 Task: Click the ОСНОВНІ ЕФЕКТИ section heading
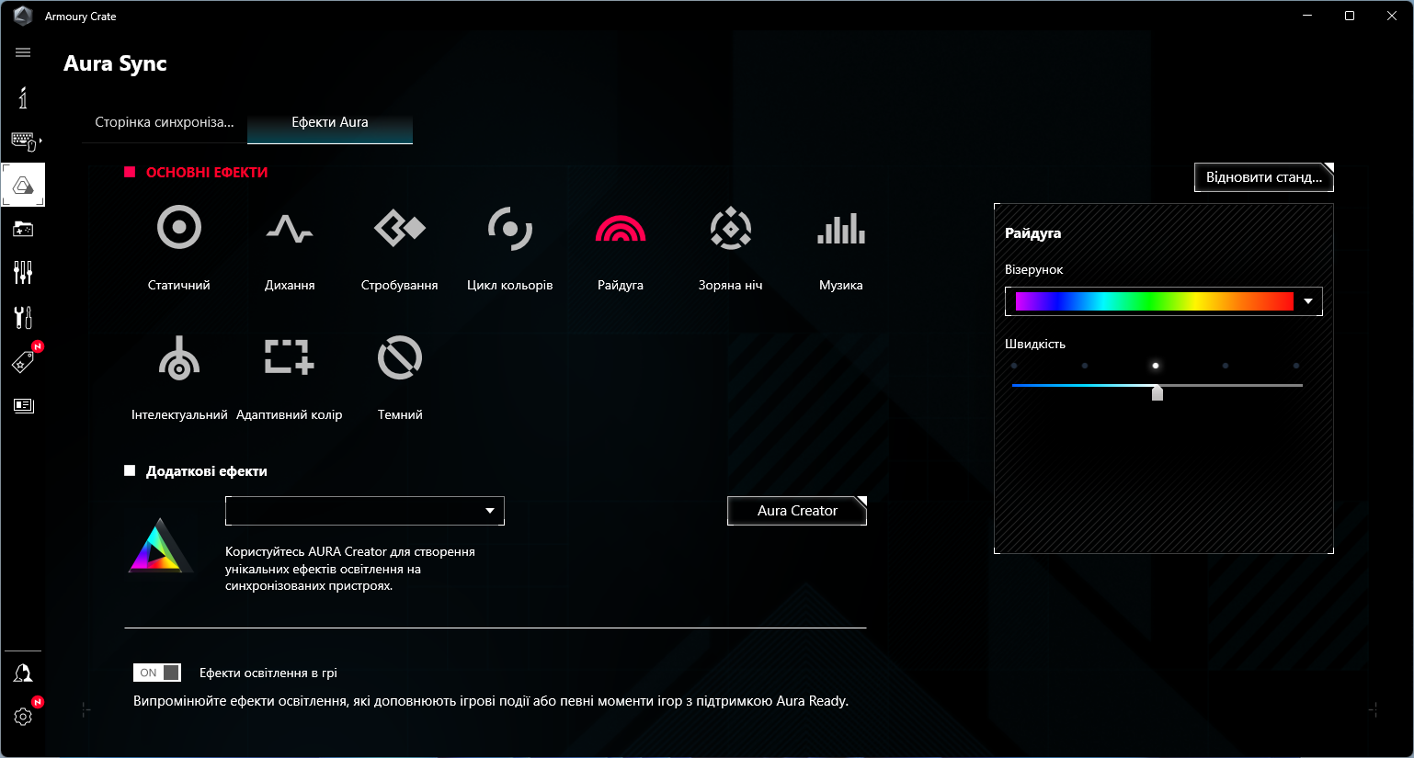[x=207, y=173]
